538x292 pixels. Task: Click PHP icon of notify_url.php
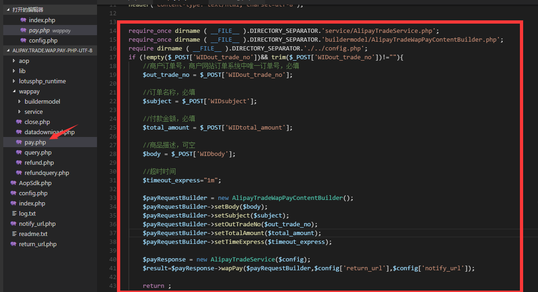pyautogui.click(x=13, y=224)
